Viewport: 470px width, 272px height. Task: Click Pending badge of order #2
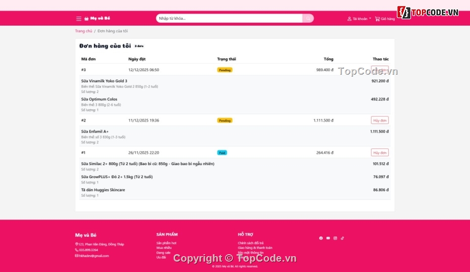[225, 121]
